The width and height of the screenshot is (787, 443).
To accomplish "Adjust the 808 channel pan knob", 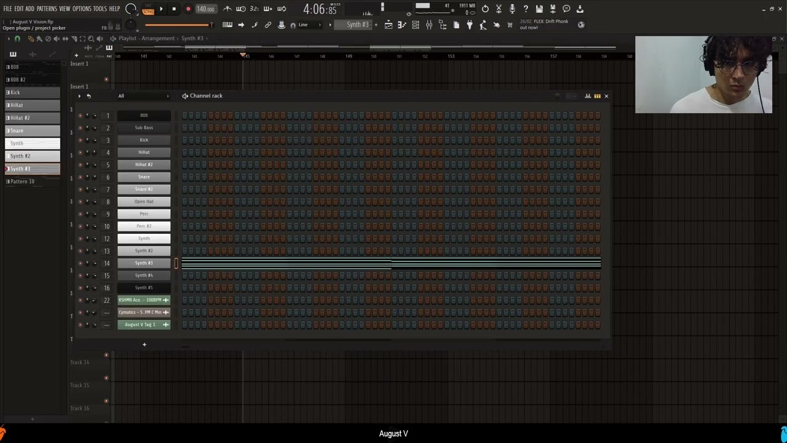I will point(87,116).
